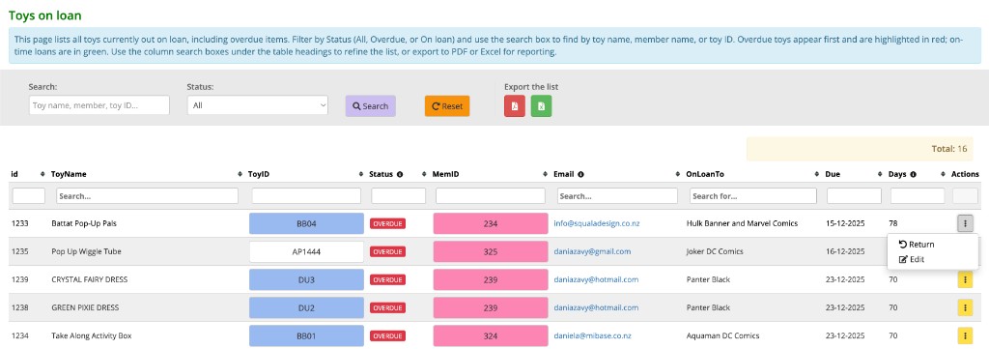Click member ID 324 badge

click(x=490, y=335)
